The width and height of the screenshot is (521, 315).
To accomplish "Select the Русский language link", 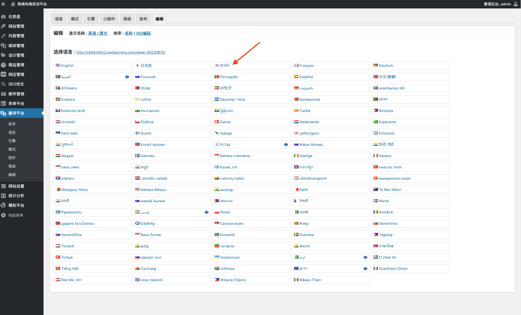I will [148, 77].
